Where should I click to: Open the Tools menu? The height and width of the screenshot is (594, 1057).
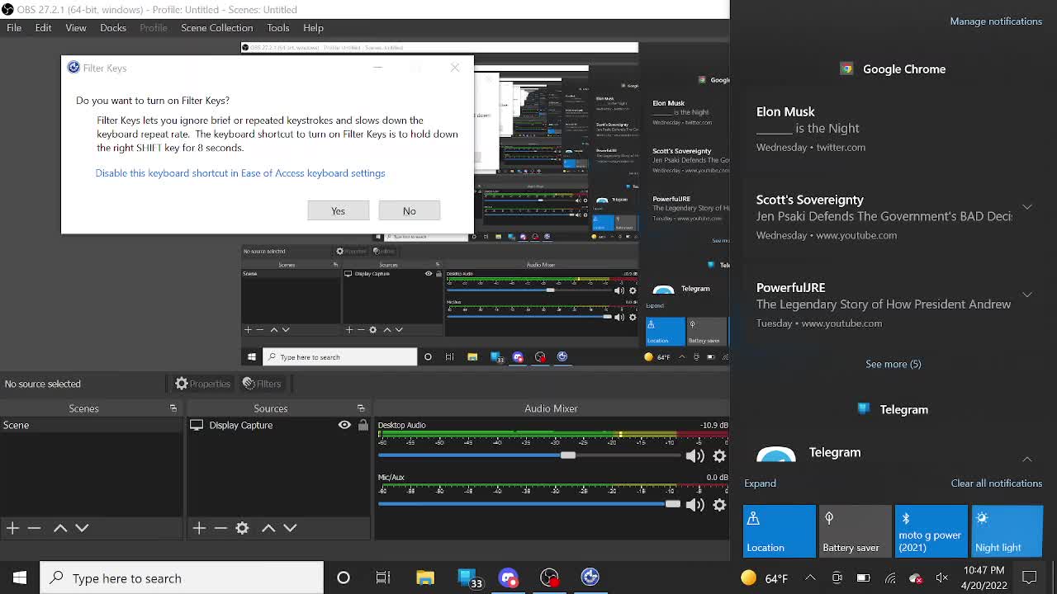click(x=277, y=28)
